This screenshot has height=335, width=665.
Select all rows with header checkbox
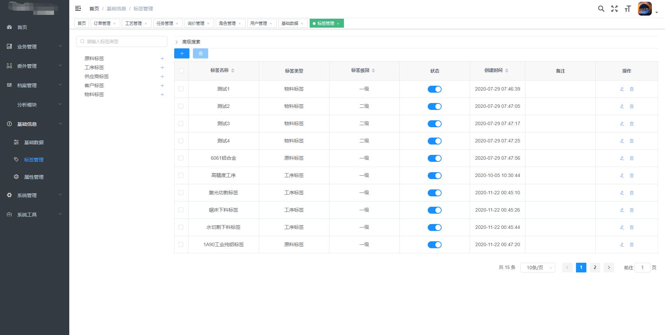(181, 71)
